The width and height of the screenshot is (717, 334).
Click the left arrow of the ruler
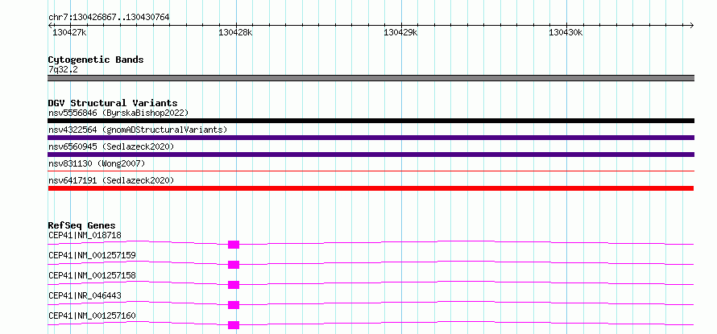click(x=50, y=25)
